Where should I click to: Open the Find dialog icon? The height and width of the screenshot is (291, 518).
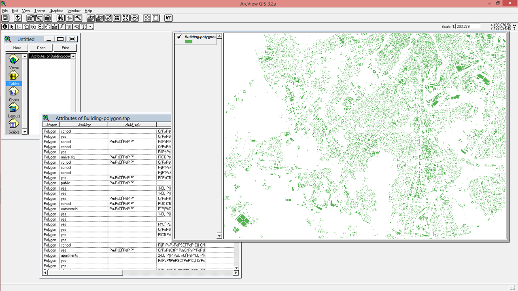click(61, 18)
